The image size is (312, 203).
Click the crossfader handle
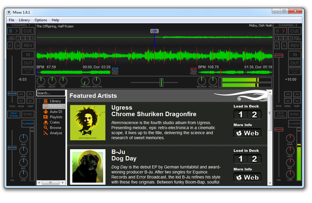(x=162, y=82)
